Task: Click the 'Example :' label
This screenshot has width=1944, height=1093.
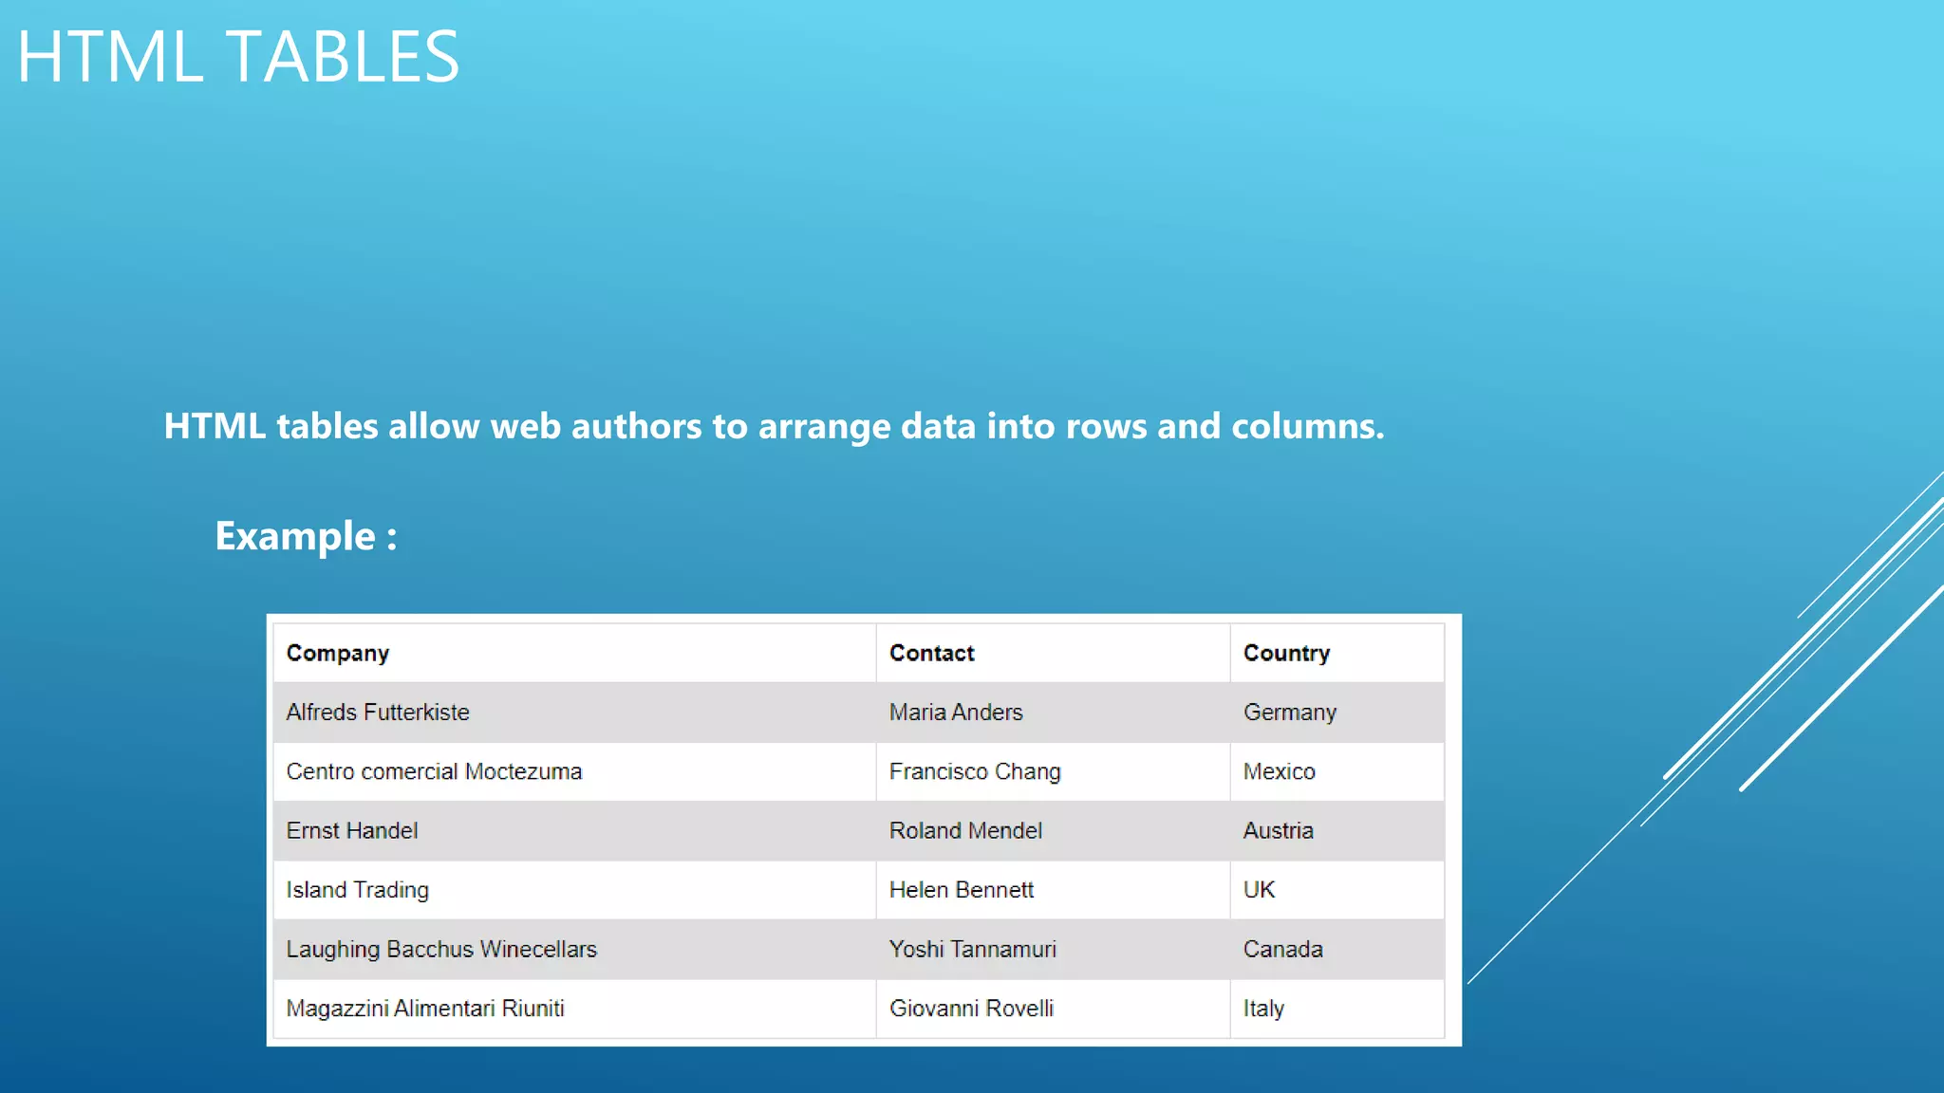Action: click(306, 536)
